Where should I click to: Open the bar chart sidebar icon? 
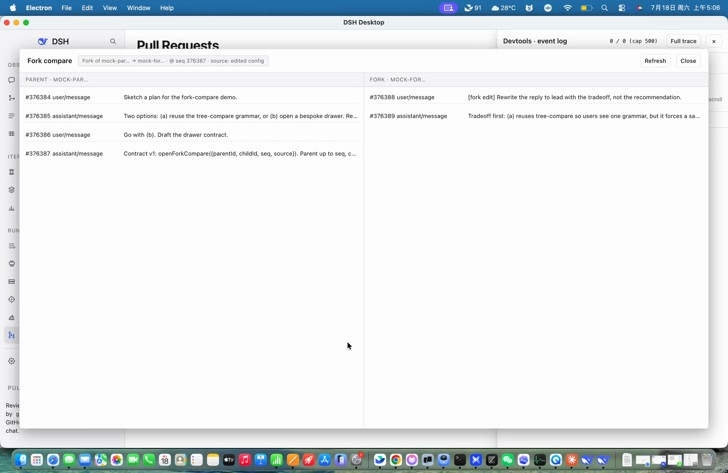12,208
